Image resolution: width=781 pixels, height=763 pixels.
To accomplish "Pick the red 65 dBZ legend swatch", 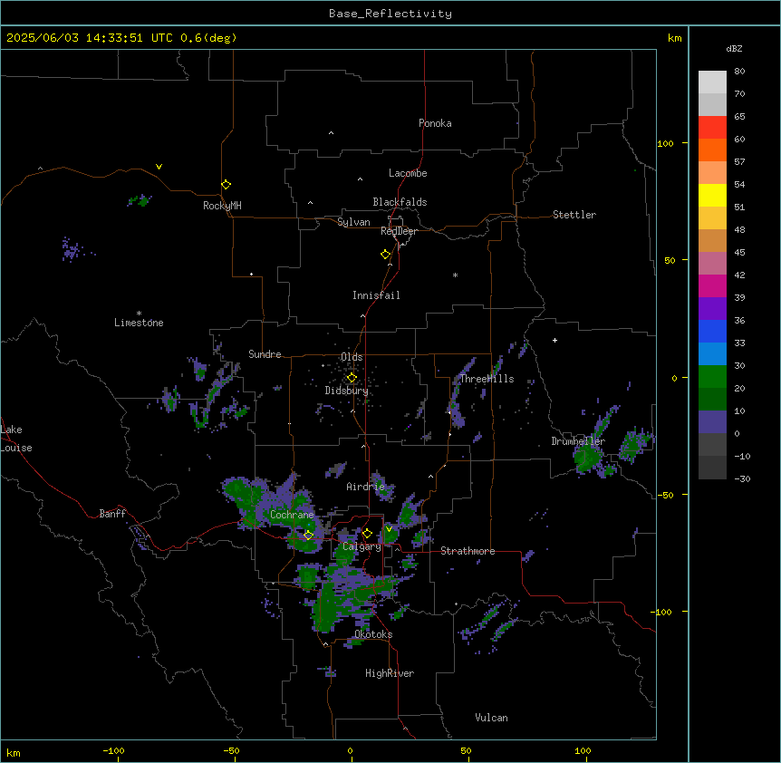I will 712,127.
